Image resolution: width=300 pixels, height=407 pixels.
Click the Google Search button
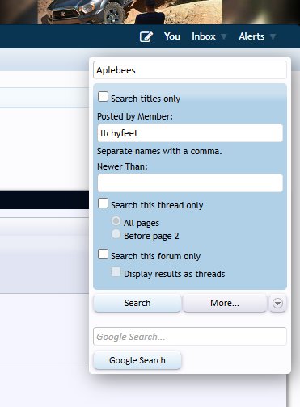pos(137,360)
